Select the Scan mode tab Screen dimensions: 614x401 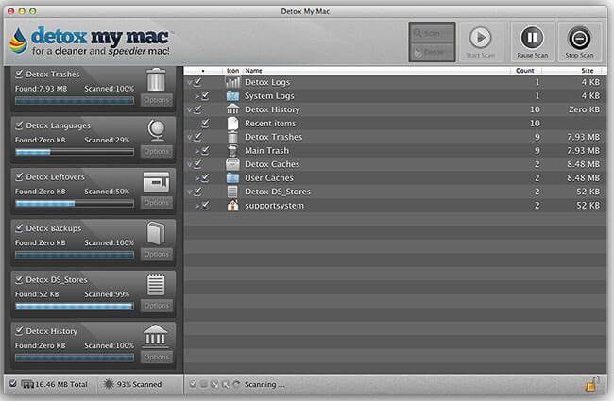tap(432, 33)
